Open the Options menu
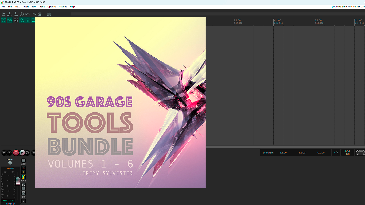 [52, 7]
